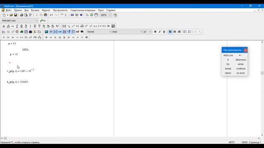Open print preview icon
This screenshot has width=264, height=148.
coord(26,15)
